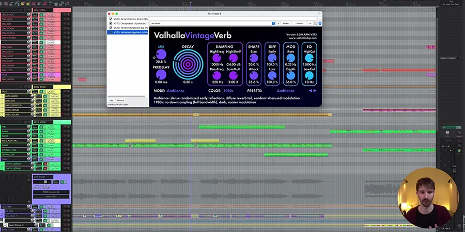The height and width of the screenshot is (232, 465).
Task: Select Decapitator (Soundtoys) in FX list
Action: (x=129, y=23)
